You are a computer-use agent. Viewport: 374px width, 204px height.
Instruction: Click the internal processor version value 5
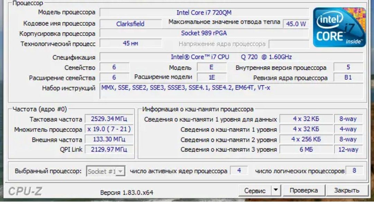coord(348,67)
